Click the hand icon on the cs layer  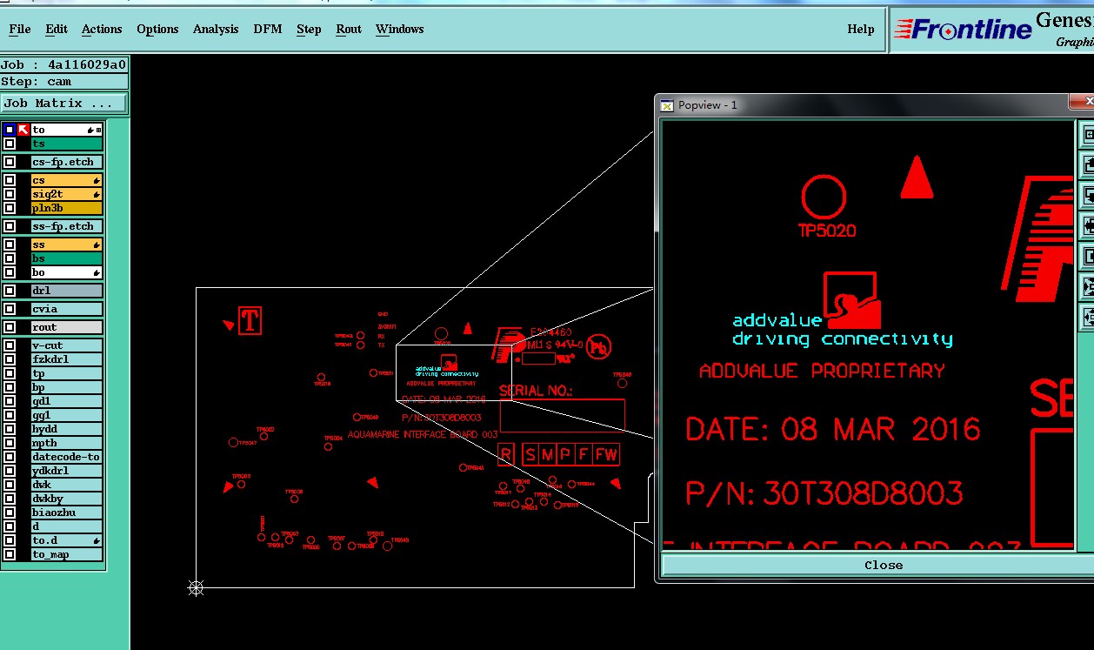(97, 180)
